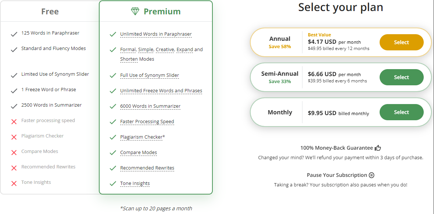Open the Free plan column header
This screenshot has height=214, width=434.
pyautogui.click(x=50, y=11)
